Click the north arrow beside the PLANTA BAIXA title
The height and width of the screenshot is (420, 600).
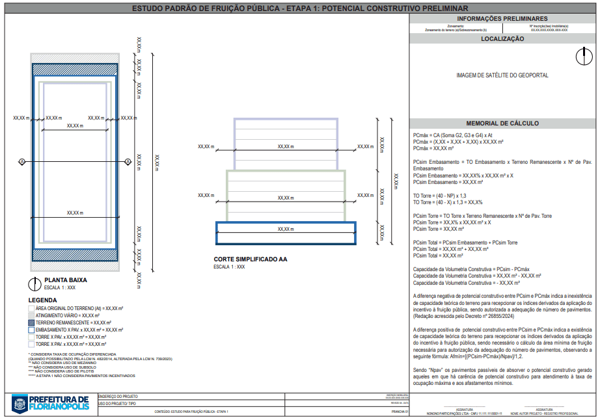point(34,284)
